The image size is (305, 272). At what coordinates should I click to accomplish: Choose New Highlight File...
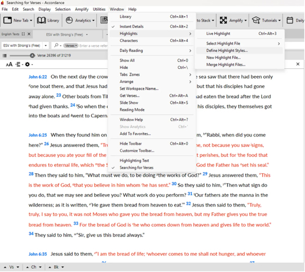[x=239, y=58]
